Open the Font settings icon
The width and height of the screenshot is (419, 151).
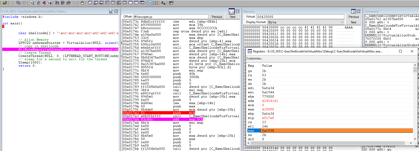click(163, 3)
